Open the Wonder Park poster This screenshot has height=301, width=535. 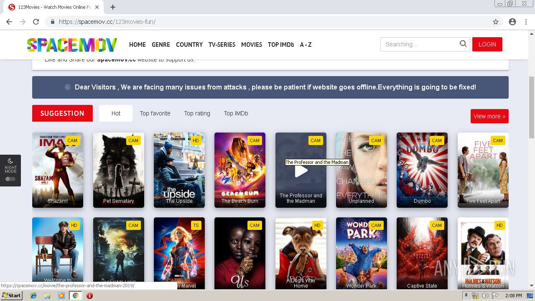click(x=362, y=253)
